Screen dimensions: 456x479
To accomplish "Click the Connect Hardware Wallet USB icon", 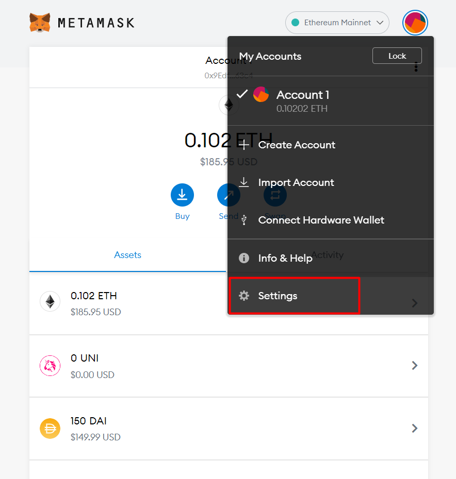I will tap(244, 220).
